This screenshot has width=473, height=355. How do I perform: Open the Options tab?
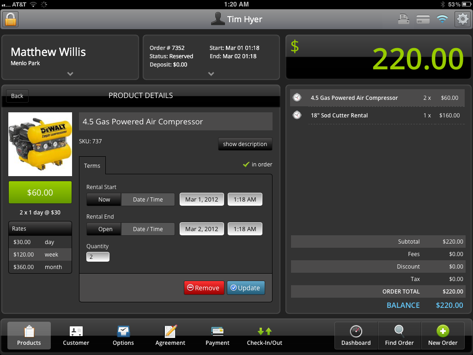(123, 336)
